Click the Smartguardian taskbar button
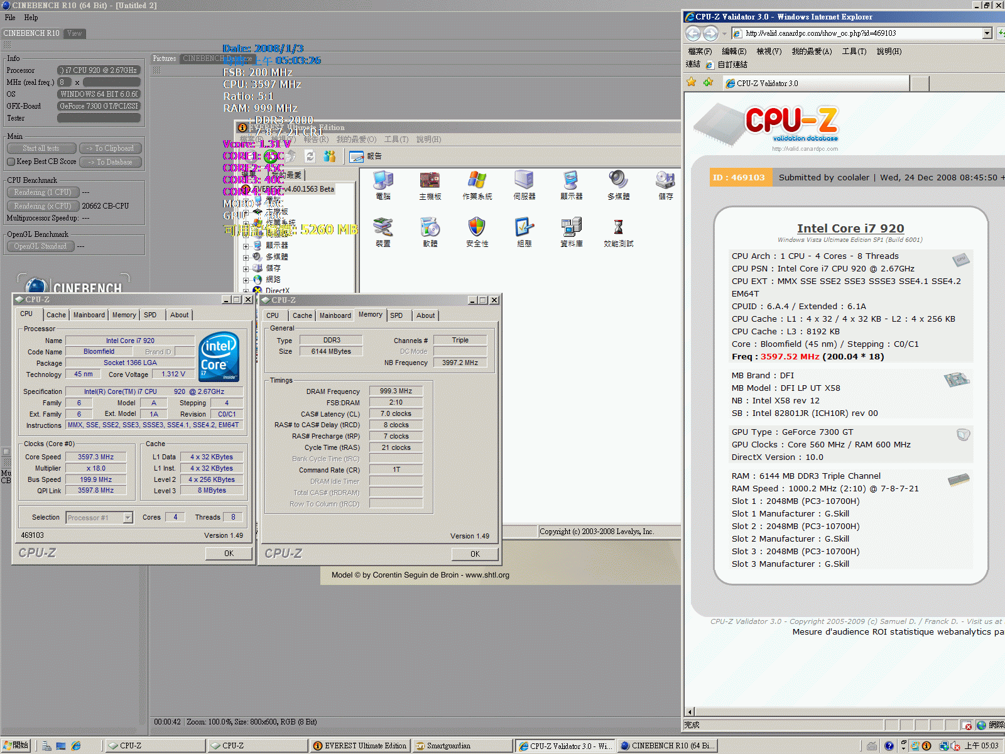1005x754 pixels. pos(463,746)
